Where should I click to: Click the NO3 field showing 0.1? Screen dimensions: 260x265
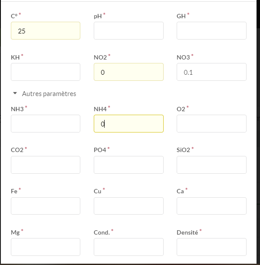pos(211,72)
